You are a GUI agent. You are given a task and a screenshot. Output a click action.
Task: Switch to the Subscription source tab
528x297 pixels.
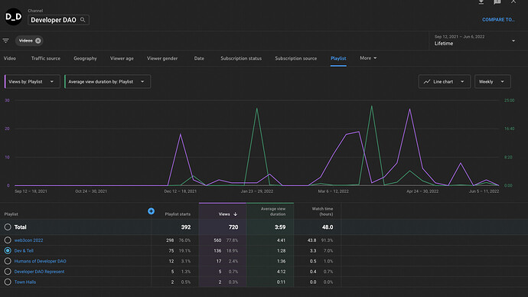tap(296, 58)
